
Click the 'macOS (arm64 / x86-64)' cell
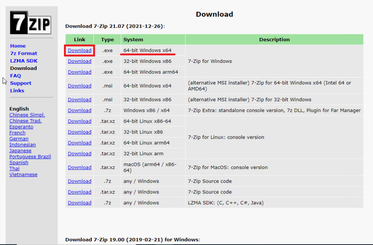click(x=153, y=167)
